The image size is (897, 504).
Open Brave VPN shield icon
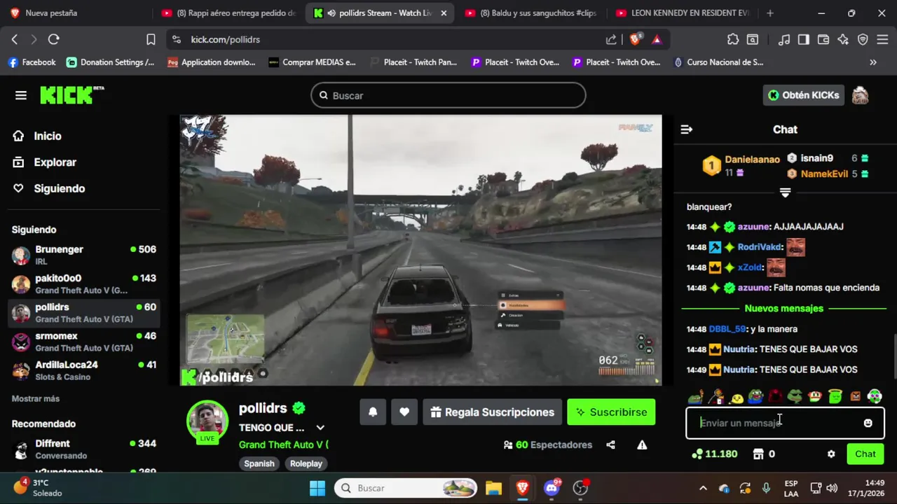coord(863,40)
